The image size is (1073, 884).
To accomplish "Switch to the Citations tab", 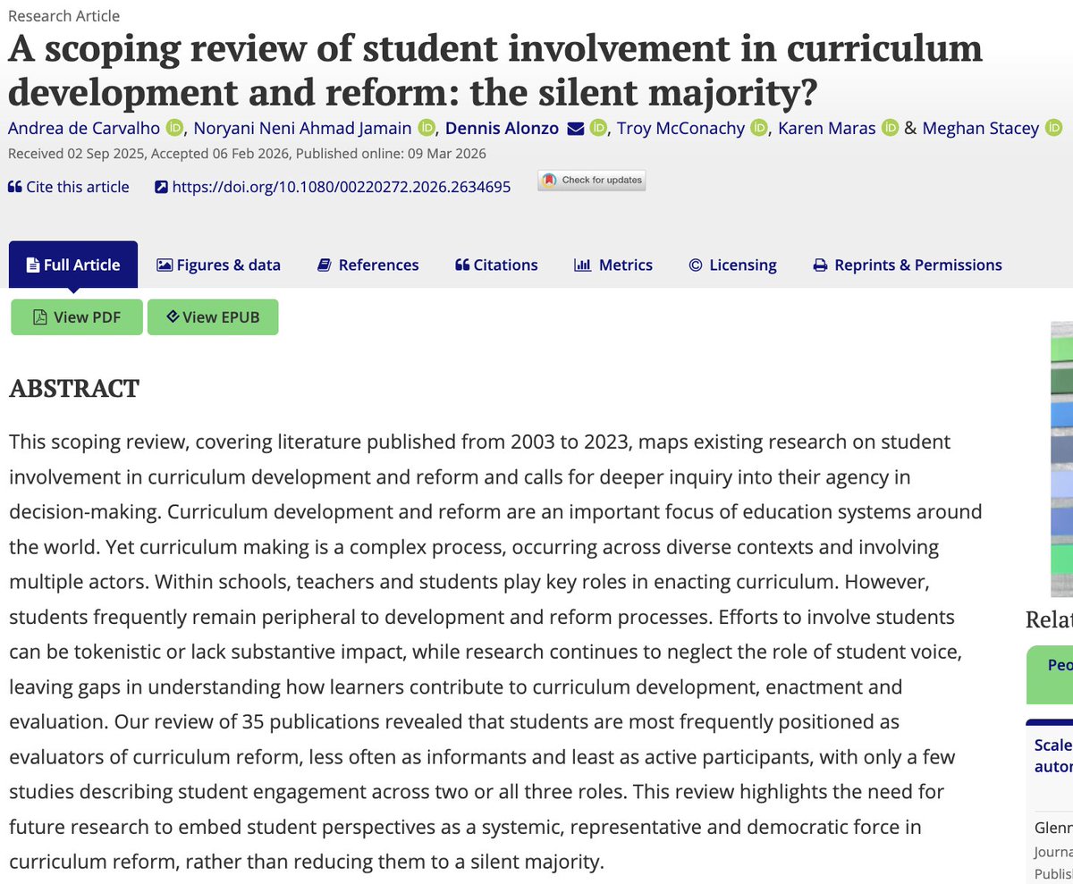I will 495,265.
